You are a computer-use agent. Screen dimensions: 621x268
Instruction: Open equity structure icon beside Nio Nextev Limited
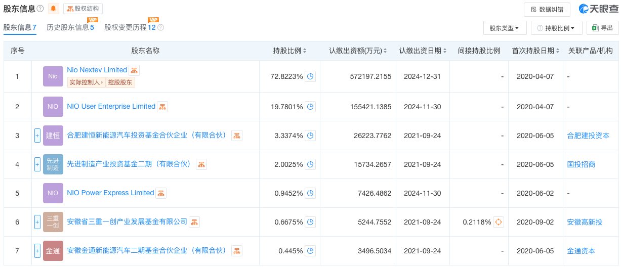(x=134, y=70)
